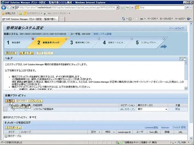The width and height of the screenshot is (194, 145).
Task: Click the magnifier search button
Action: 187,8
